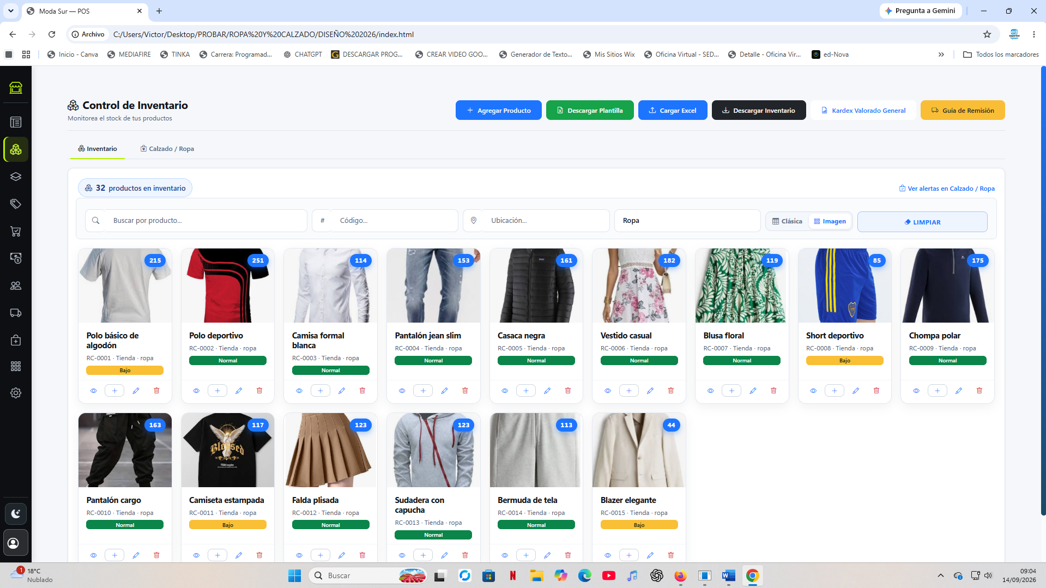Add stock plus on Falda plisada card
Image resolution: width=1046 pixels, height=588 pixels.
coord(321,555)
